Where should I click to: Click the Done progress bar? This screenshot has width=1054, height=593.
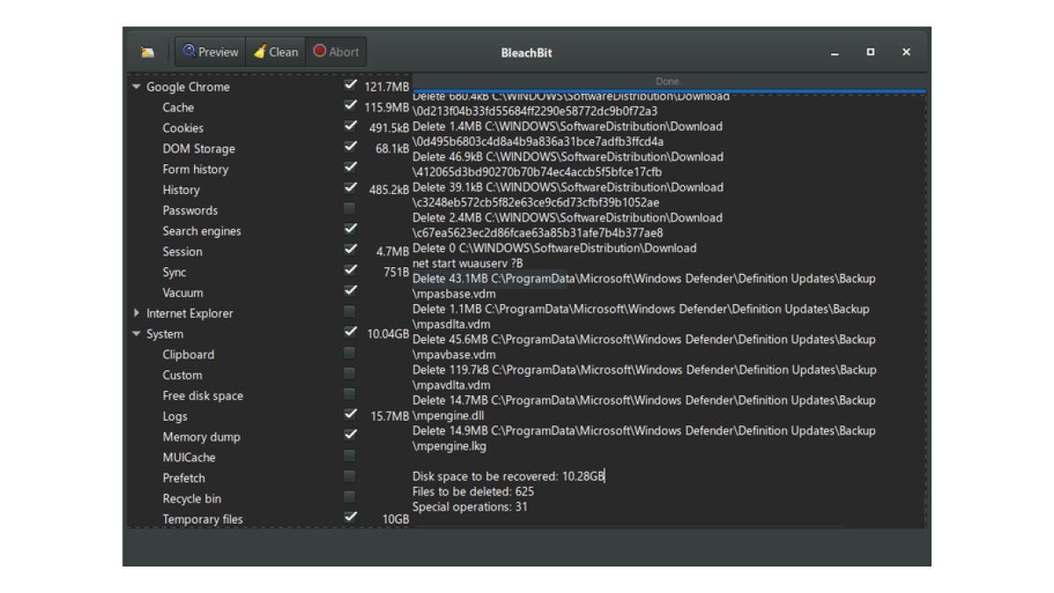coord(668,82)
